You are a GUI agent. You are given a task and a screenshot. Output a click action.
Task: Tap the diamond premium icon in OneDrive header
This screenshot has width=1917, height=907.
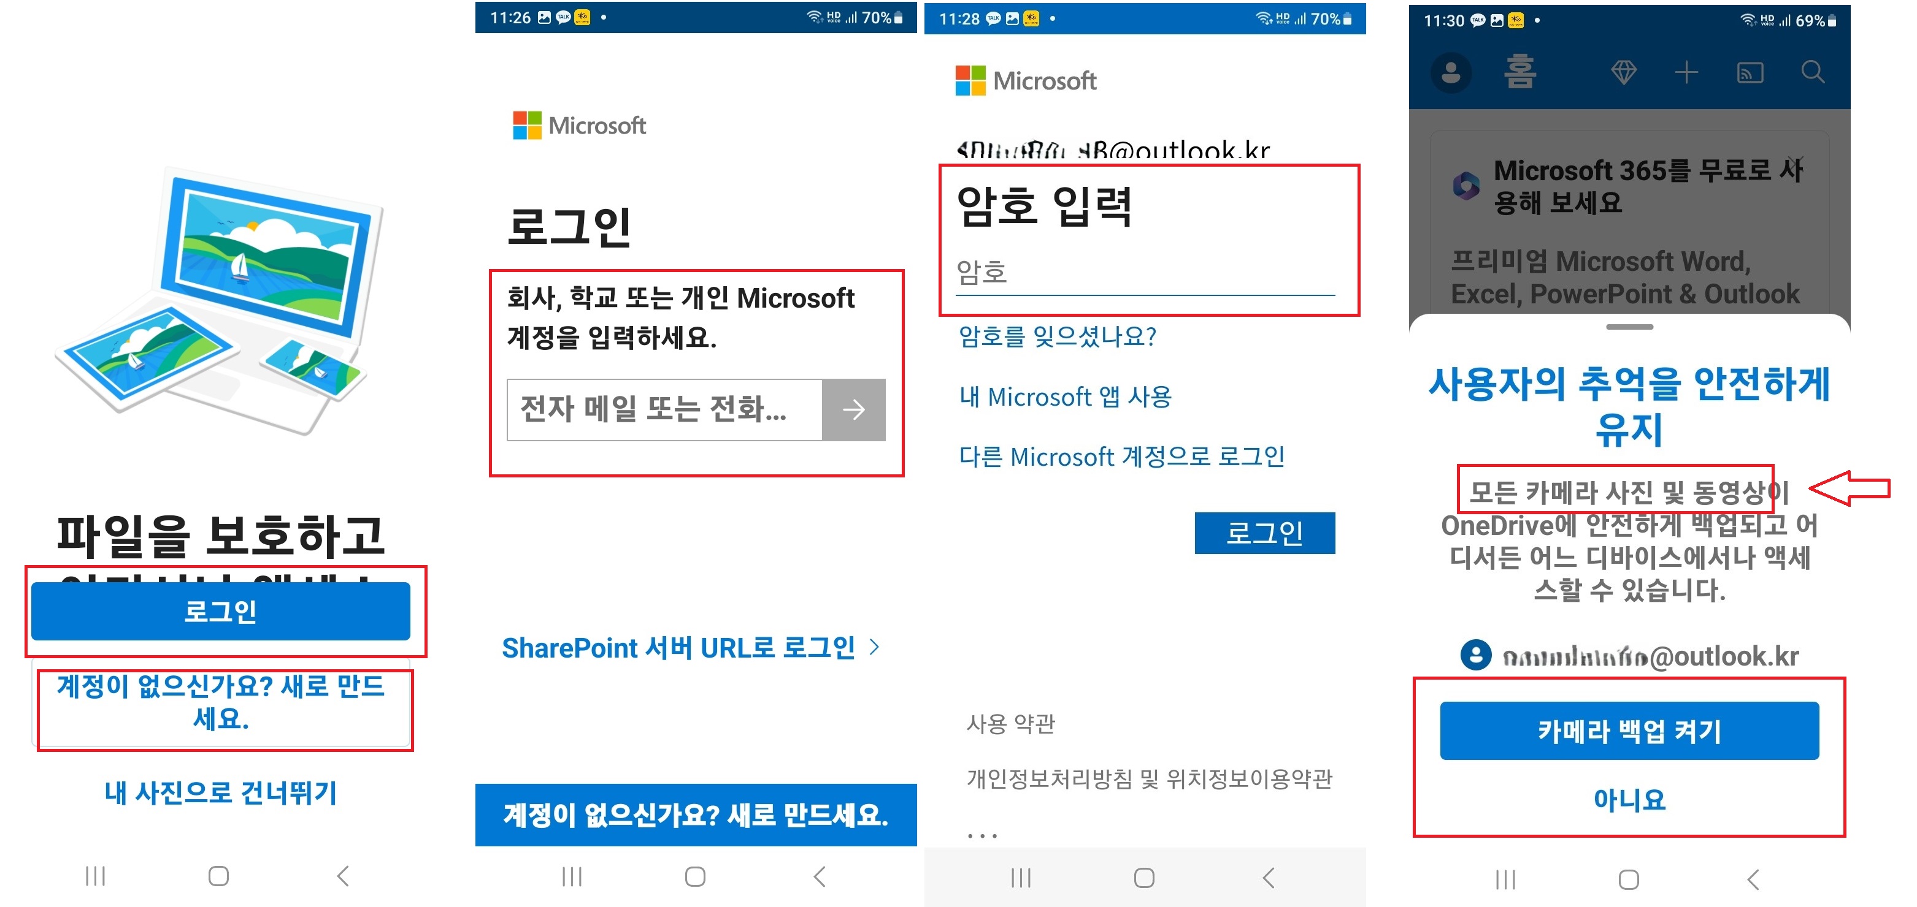tap(1623, 72)
